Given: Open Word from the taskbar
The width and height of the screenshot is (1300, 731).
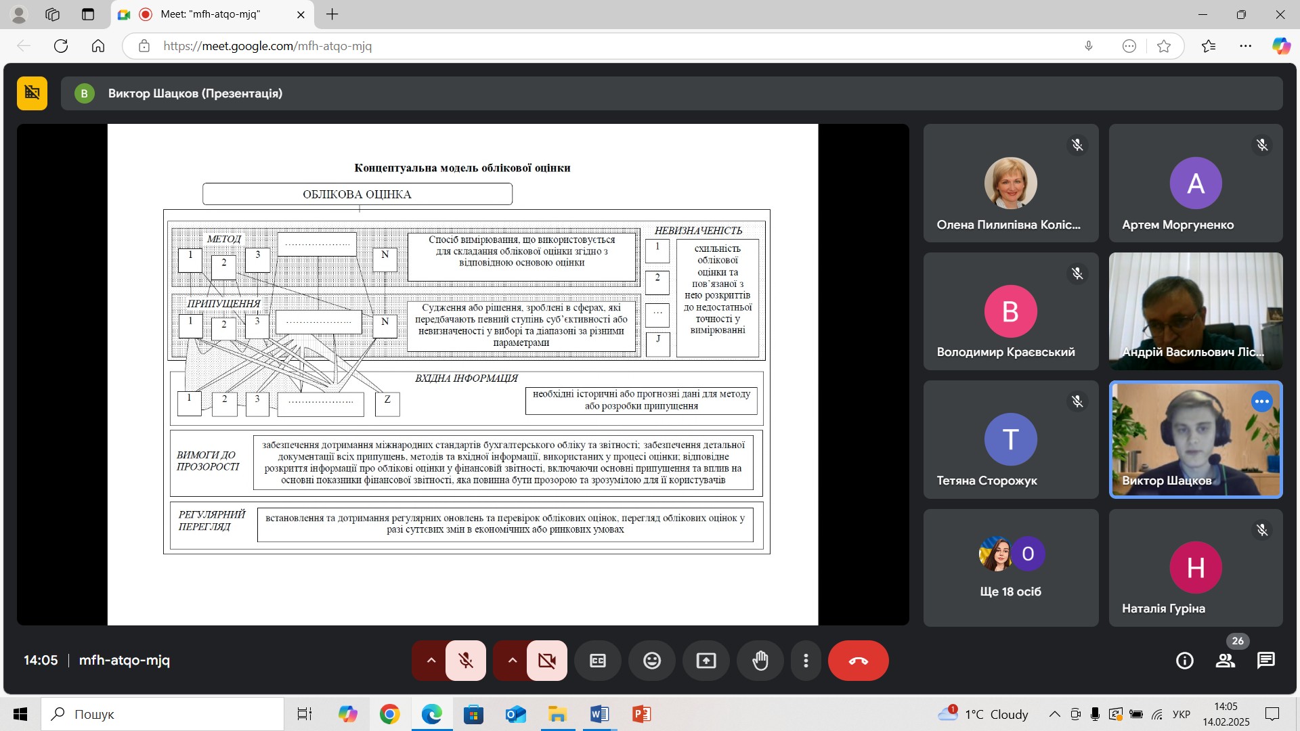Looking at the screenshot, I should (599, 714).
